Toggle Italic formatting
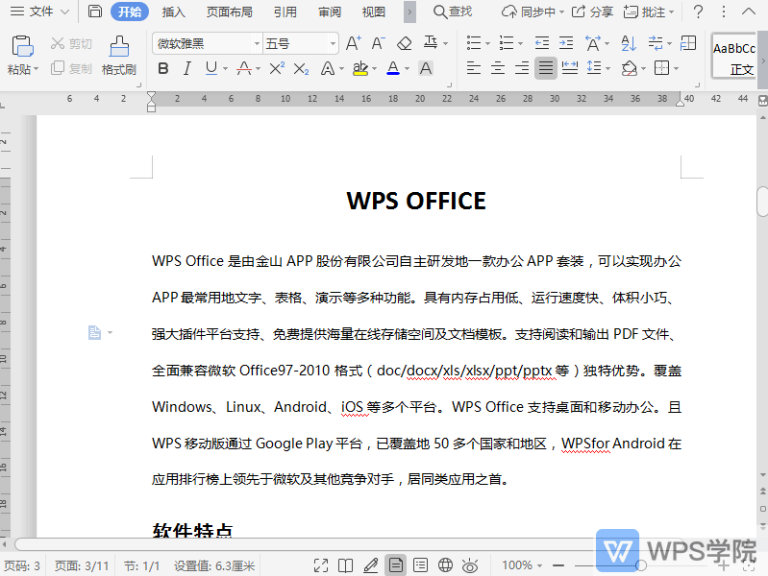 (186, 68)
